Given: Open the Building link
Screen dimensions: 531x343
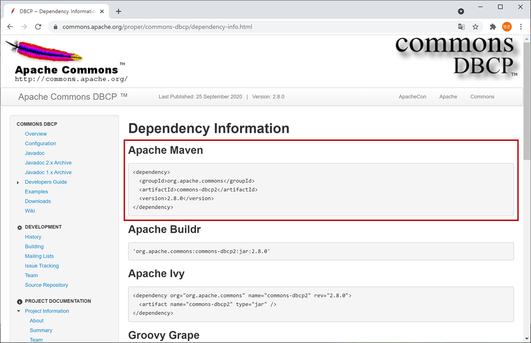Looking at the screenshot, I should [x=34, y=247].
